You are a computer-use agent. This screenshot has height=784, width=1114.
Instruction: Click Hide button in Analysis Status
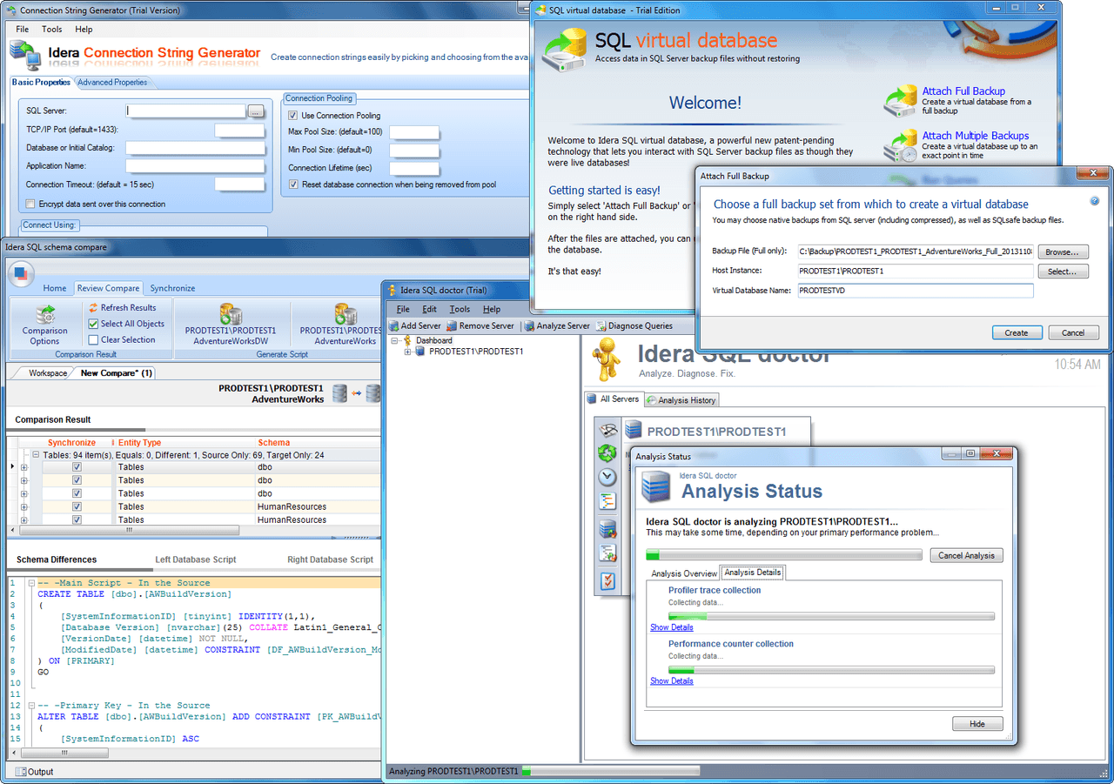point(978,724)
